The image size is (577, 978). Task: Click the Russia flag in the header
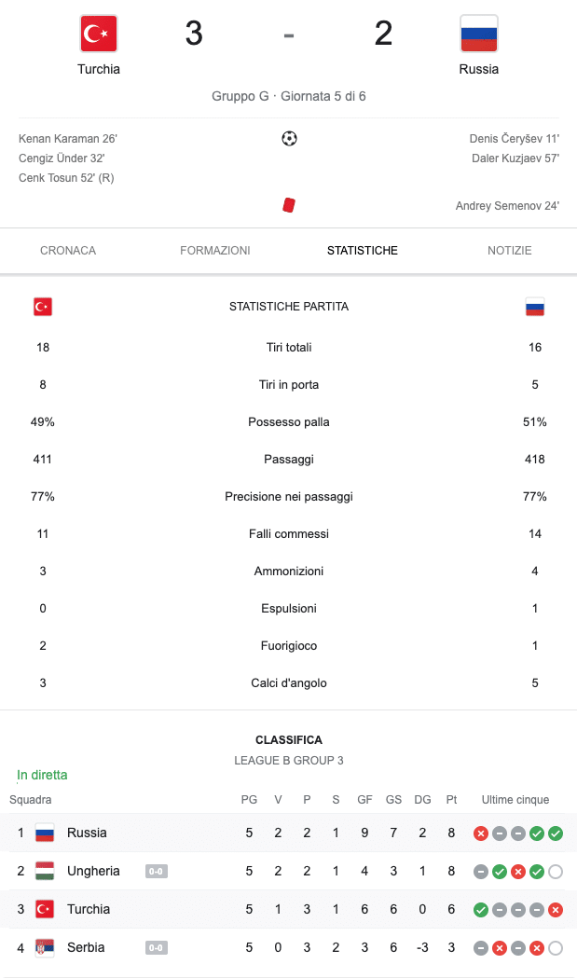[478, 34]
